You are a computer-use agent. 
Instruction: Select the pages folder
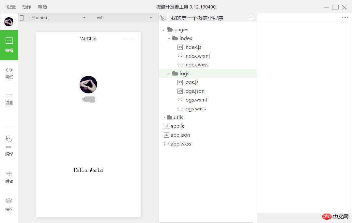point(181,30)
